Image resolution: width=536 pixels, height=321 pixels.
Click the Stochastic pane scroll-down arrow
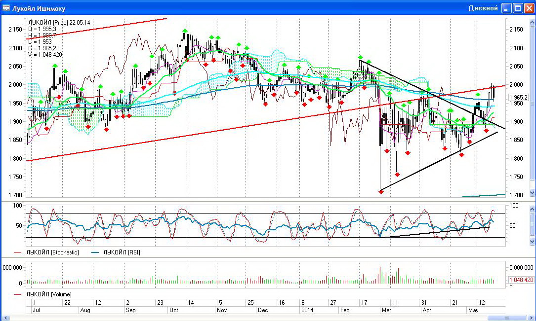[532, 242]
